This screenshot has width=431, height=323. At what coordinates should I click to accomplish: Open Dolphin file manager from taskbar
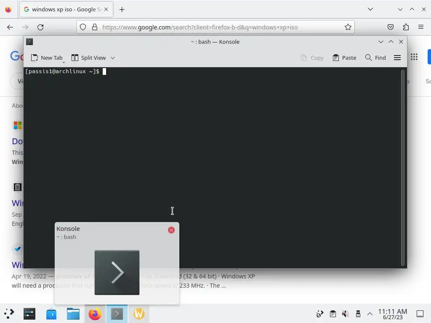(73, 314)
